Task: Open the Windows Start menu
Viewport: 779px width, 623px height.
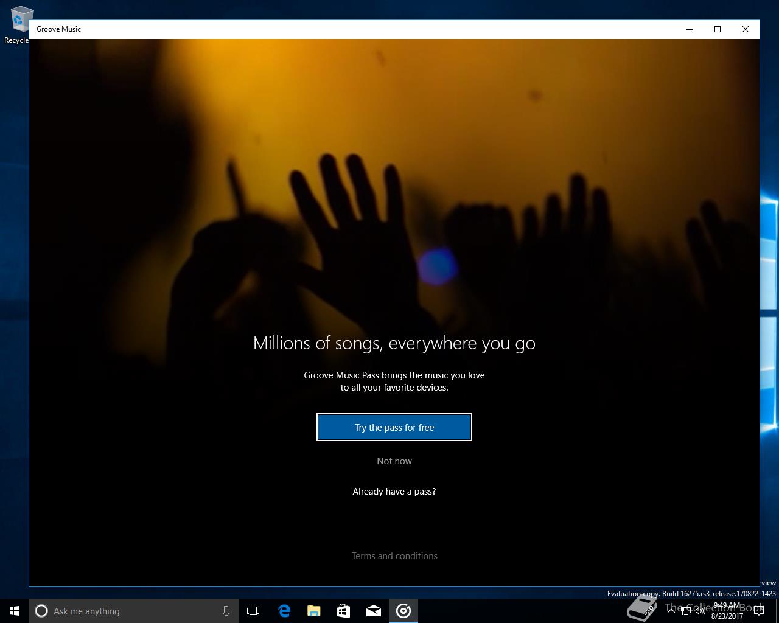Action: click(x=15, y=611)
